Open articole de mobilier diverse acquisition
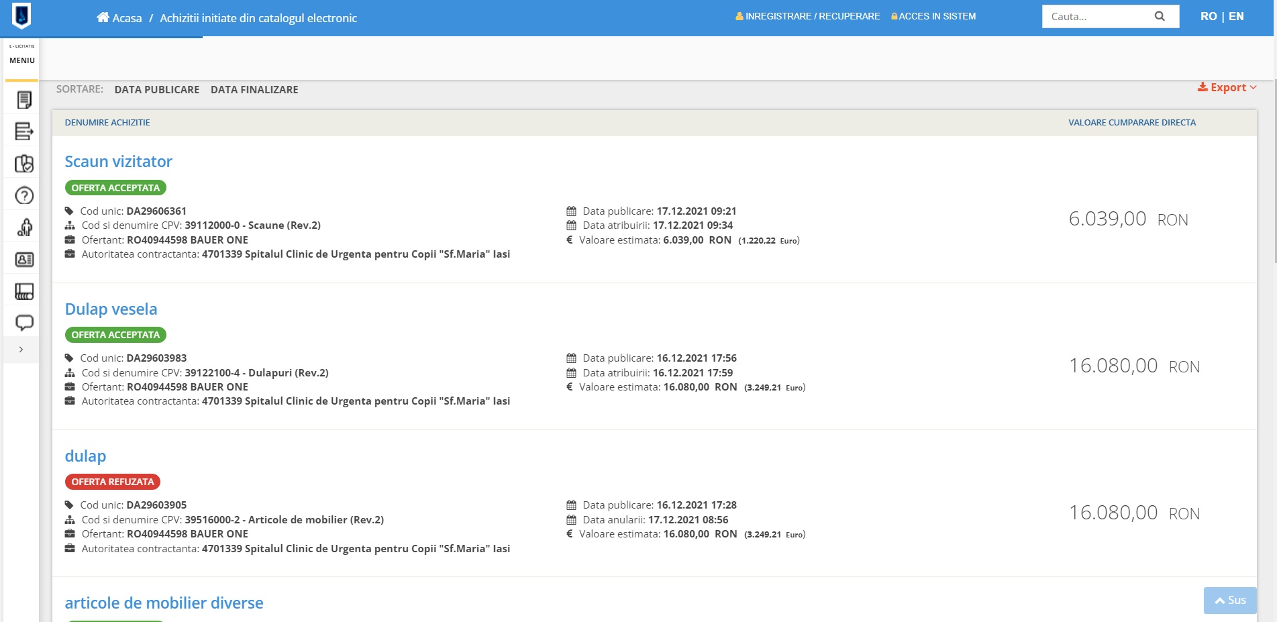Screen dimensions: 1277x622 point(164,603)
